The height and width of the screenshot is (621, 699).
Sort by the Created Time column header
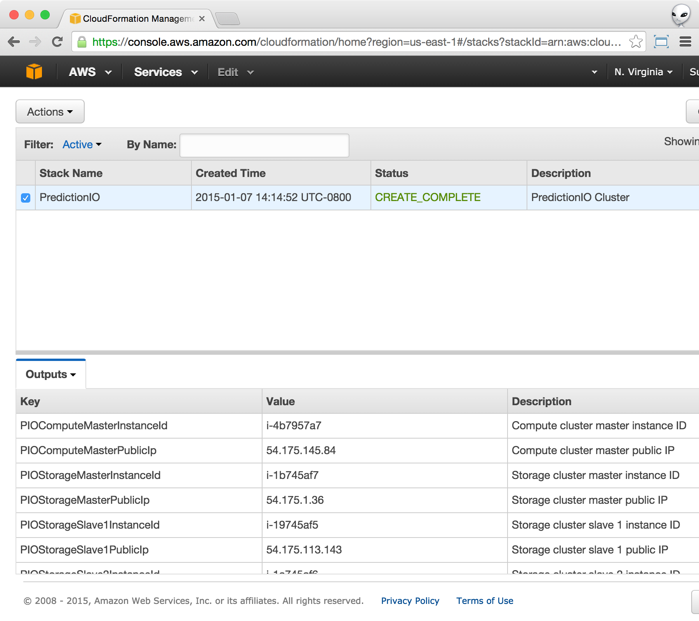[231, 173]
